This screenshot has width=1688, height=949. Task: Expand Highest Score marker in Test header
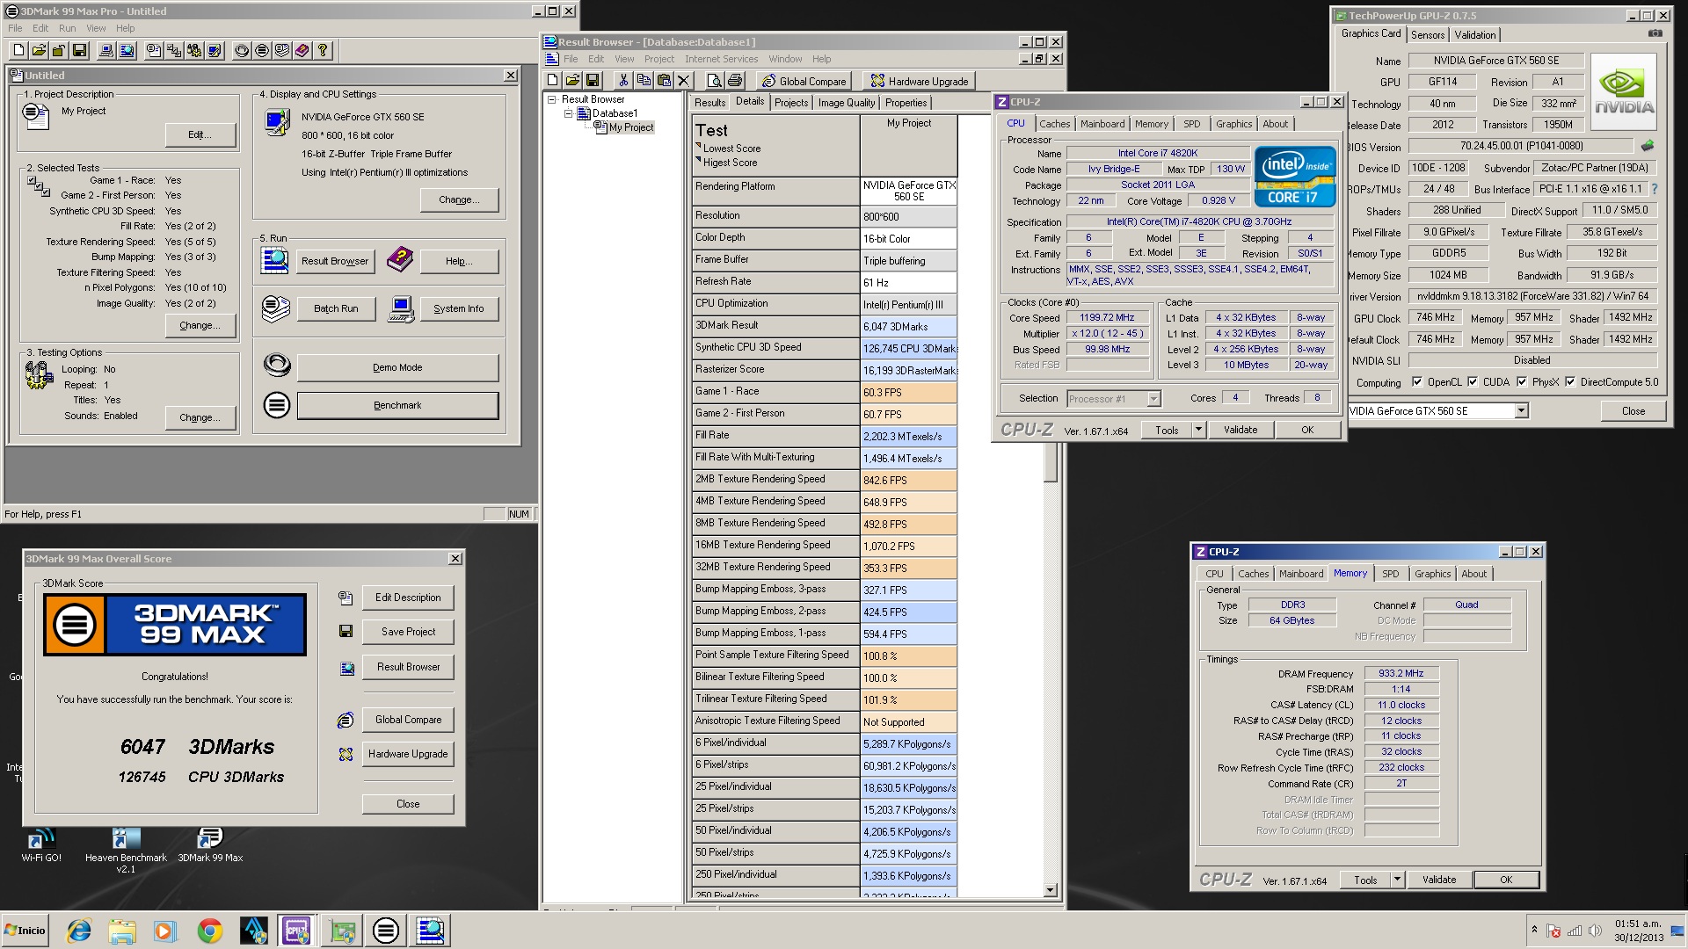click(x=698, y=160)
